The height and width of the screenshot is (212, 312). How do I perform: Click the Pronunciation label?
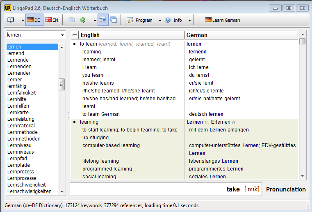click(x=286, y=189)
